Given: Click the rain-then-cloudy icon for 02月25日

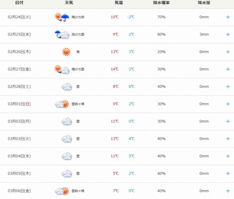Looking at the screenshot, I should [x=62, y=35].
